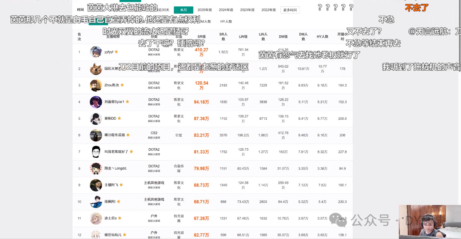
Task: Click the streamer webcam thumbnail
Action: point(430,222)
